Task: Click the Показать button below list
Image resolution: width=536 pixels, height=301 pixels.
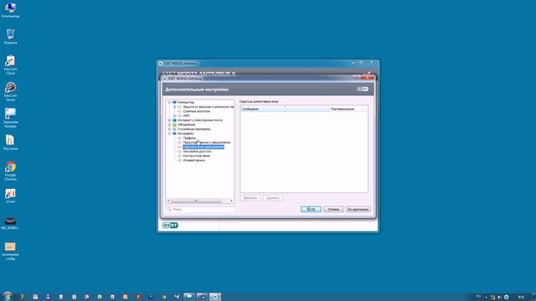Action: 250,198
